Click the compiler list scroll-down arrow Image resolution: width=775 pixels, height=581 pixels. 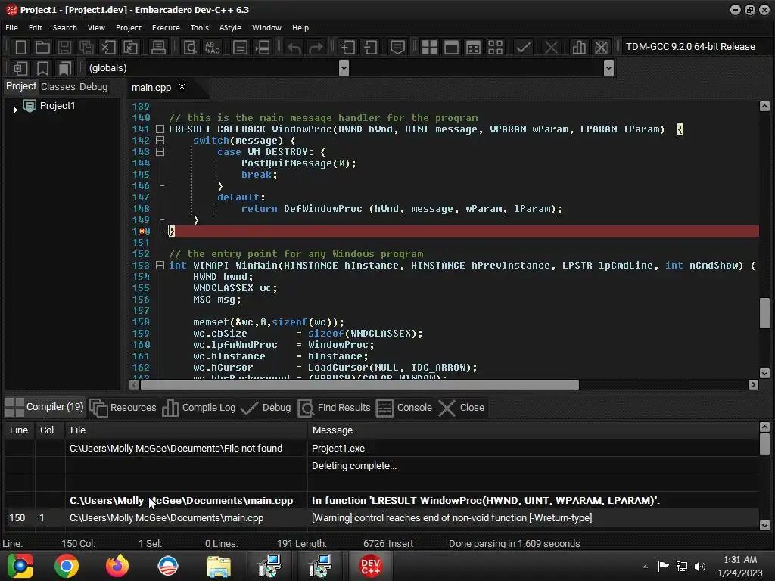coord(764,525)
